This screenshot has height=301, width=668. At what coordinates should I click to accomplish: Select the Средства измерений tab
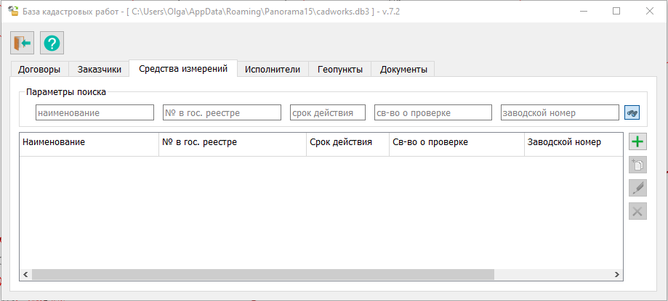pos(182,68)
